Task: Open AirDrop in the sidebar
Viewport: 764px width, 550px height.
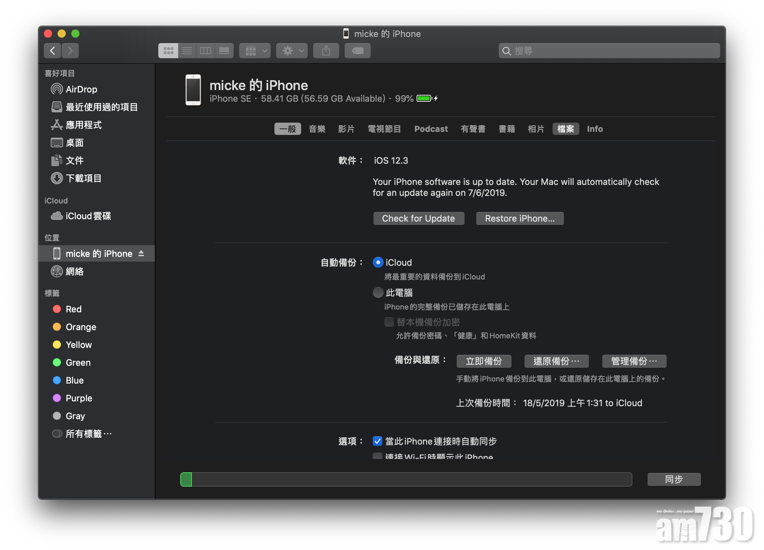Action: pyautogui.click(x=81, y=89)
